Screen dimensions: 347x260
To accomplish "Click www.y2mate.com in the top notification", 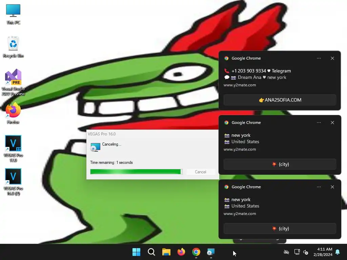I will coord(240,85).
